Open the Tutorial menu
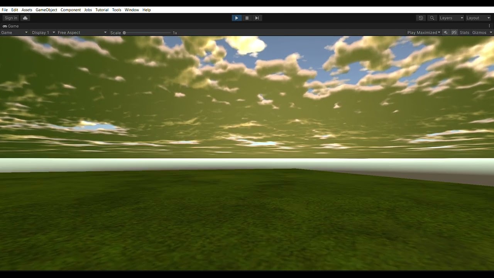Screen dimensions: 494x278 pos(102,10)
